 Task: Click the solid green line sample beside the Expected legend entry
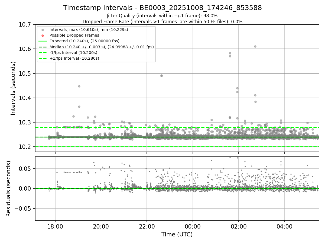coord(43,41)
